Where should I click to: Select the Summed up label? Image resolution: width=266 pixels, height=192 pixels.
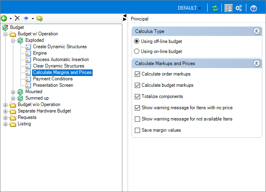(37, 98)
